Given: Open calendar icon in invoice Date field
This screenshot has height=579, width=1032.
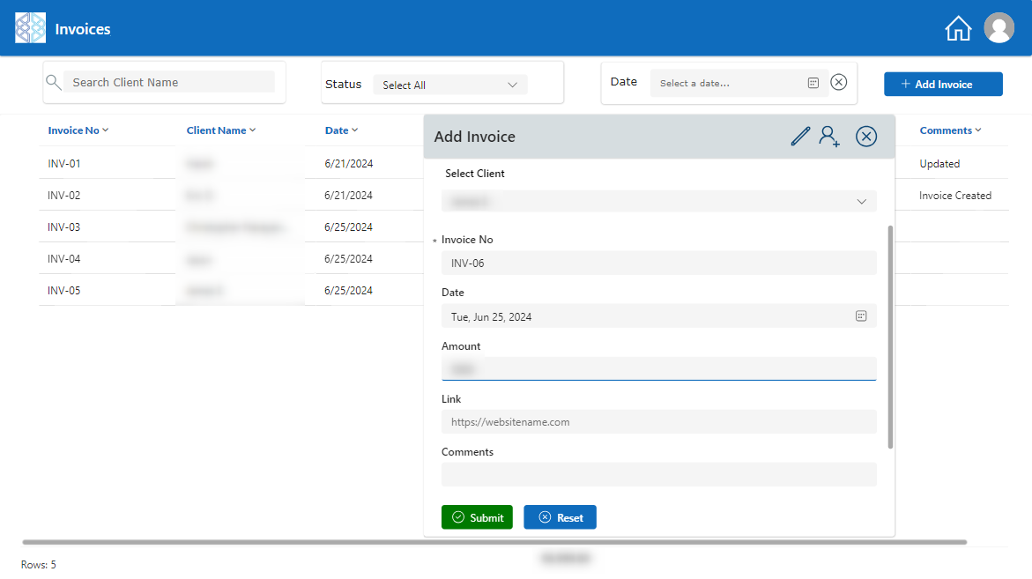Looking at the screenshot, I should pos(861,316).
